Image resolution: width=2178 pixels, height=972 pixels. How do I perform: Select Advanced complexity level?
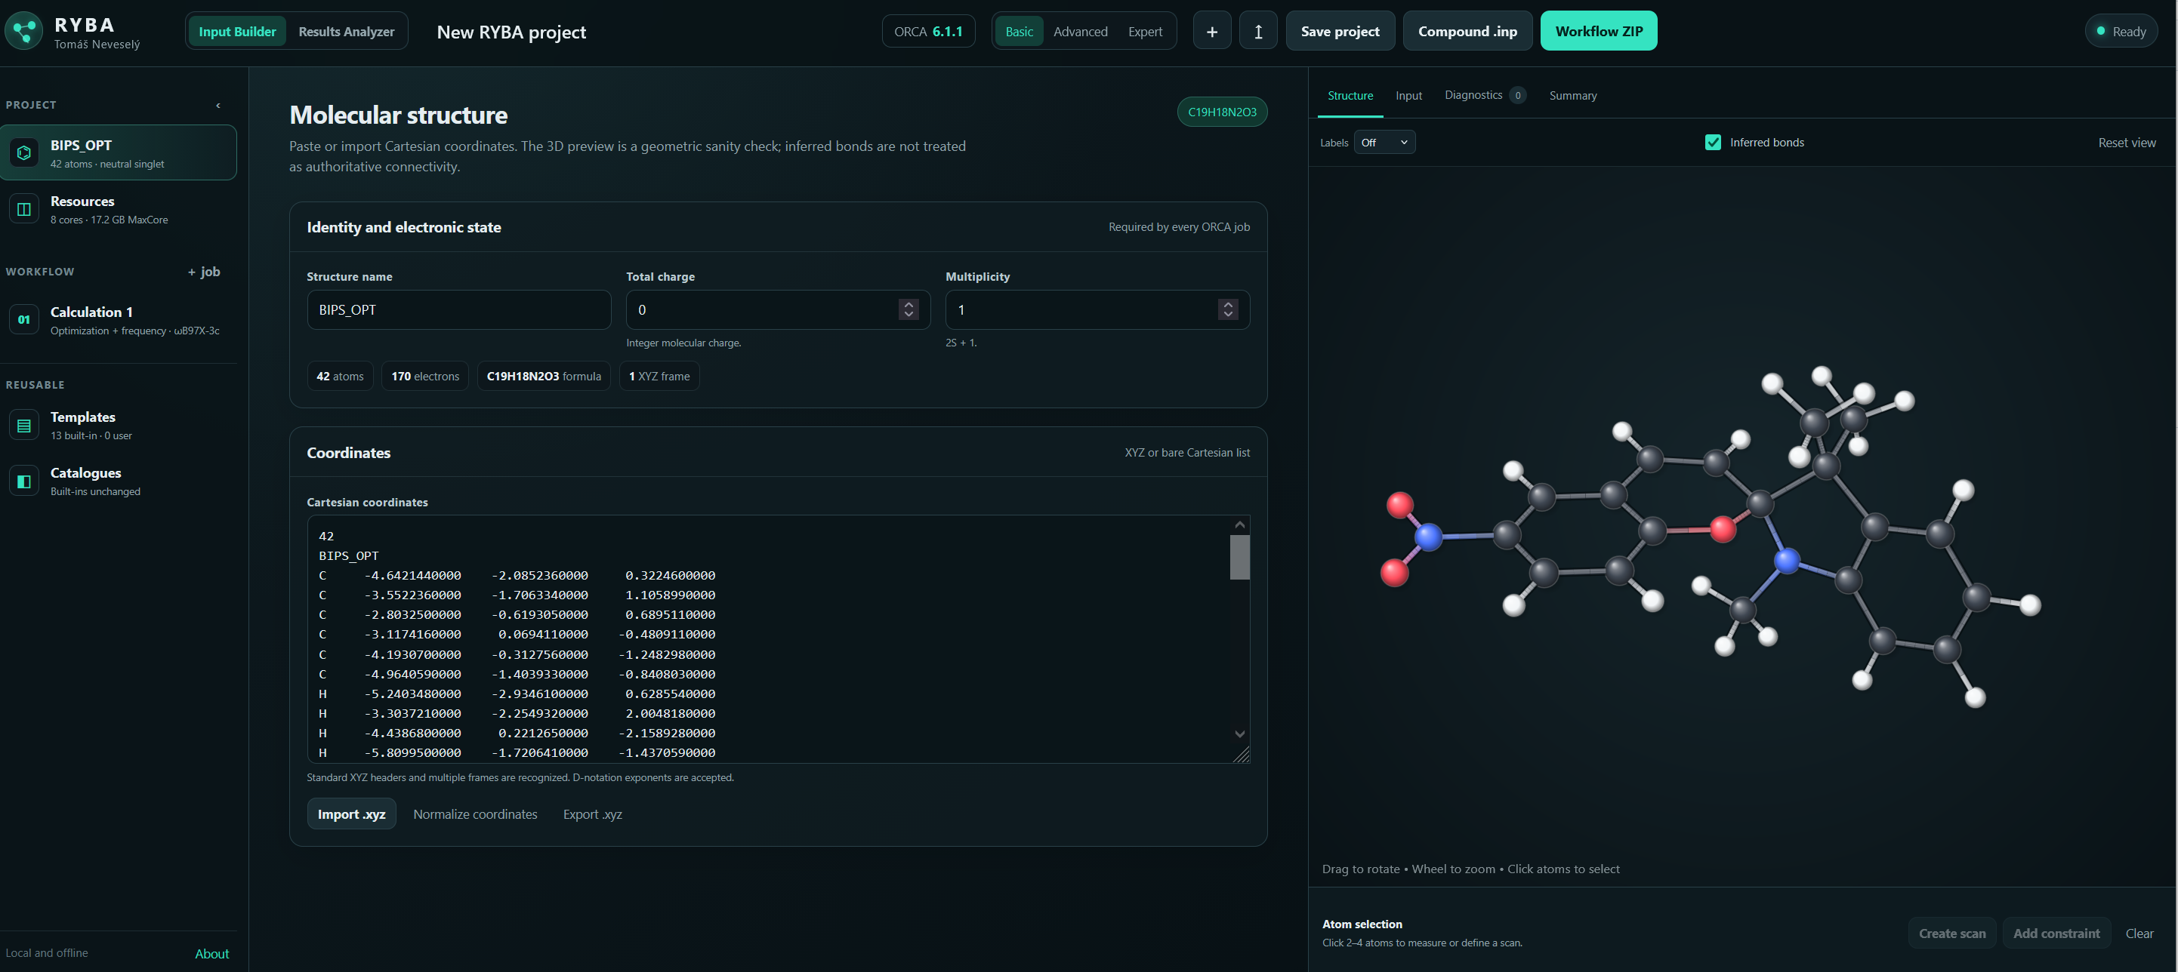1080,31
